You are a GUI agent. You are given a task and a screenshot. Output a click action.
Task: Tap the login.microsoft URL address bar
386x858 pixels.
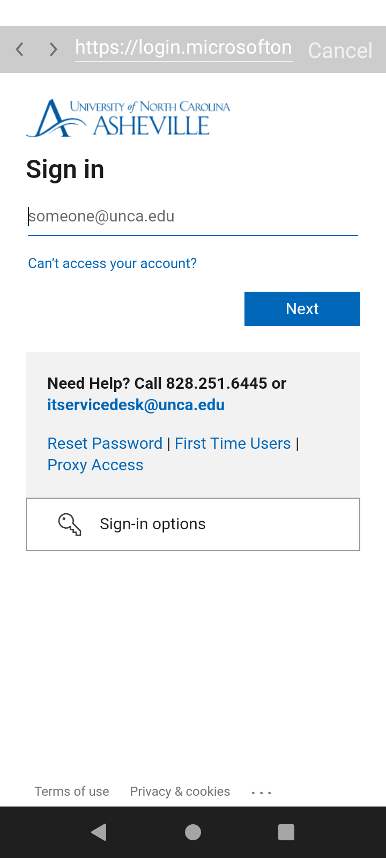click(x=183, y=48)
